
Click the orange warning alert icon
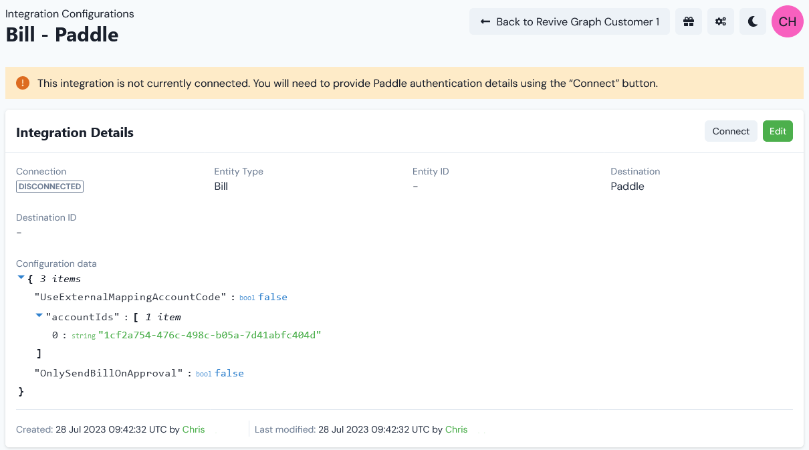(23, 83)
